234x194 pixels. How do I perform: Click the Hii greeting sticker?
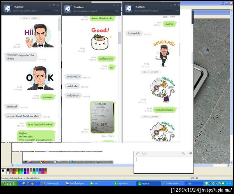pyautogui.click(x=39, y=35)
